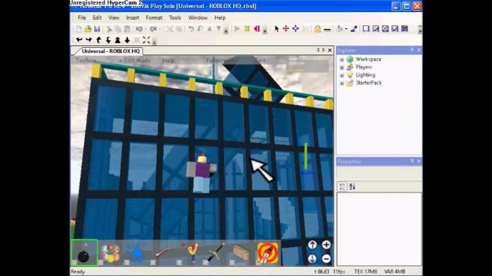Screen dimensions: 492x276
Task: Click the camera tilt up curved arrow
Action: (x=98, y=40)
